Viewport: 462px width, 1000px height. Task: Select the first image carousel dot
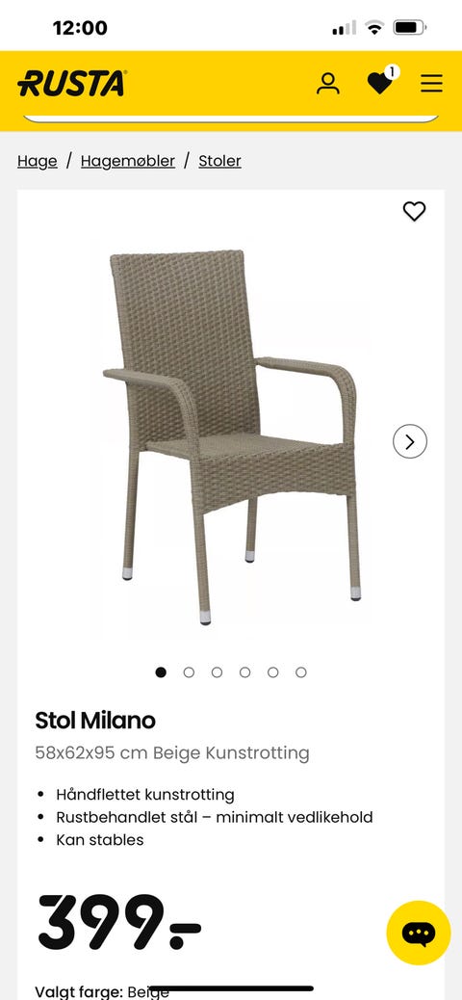[161, 672]
